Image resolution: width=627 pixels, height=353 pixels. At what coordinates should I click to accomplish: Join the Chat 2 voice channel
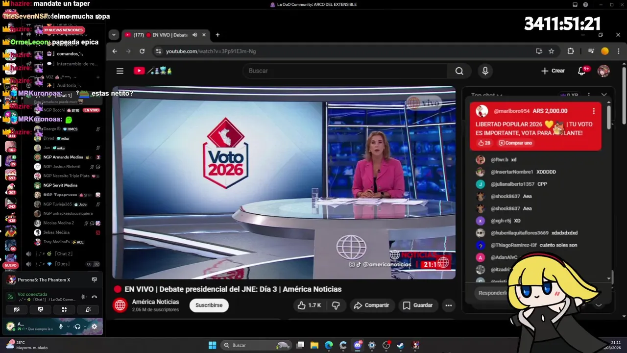64,253
